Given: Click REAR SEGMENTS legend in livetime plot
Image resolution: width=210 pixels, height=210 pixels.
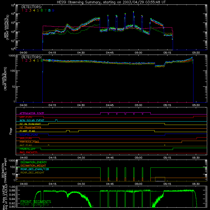Looking at the screenshot, I should click(x=35, y=204).
